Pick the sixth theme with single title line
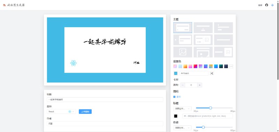 point(224,40)
